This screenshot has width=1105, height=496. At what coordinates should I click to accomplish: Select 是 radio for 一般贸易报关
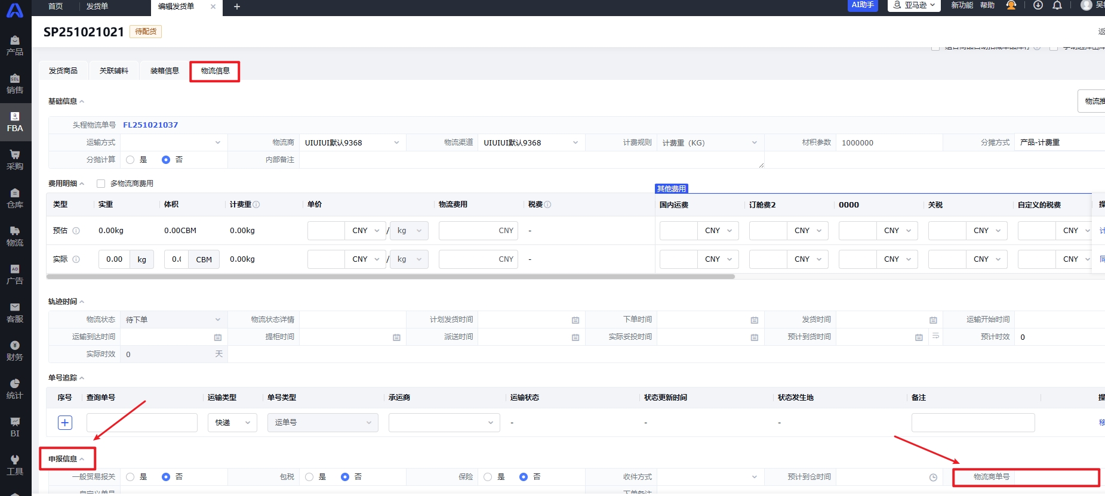[x=131, y=477]
